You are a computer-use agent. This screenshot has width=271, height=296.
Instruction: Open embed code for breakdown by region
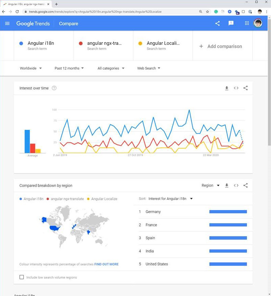(236, 185)
